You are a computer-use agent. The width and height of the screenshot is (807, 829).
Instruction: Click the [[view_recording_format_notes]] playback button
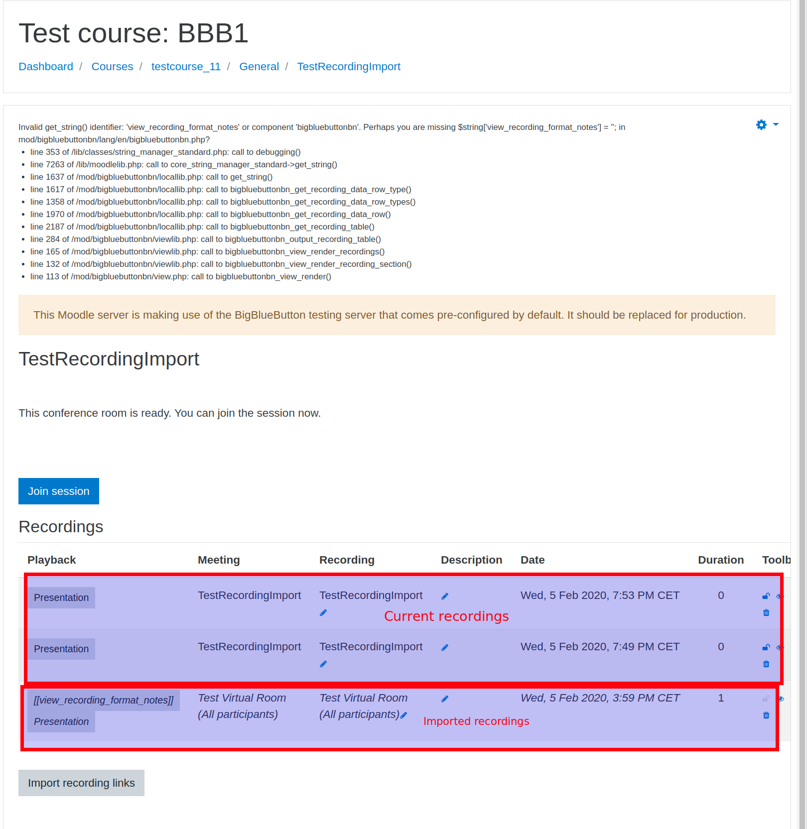pyautogui.click(x=104, y=700)
